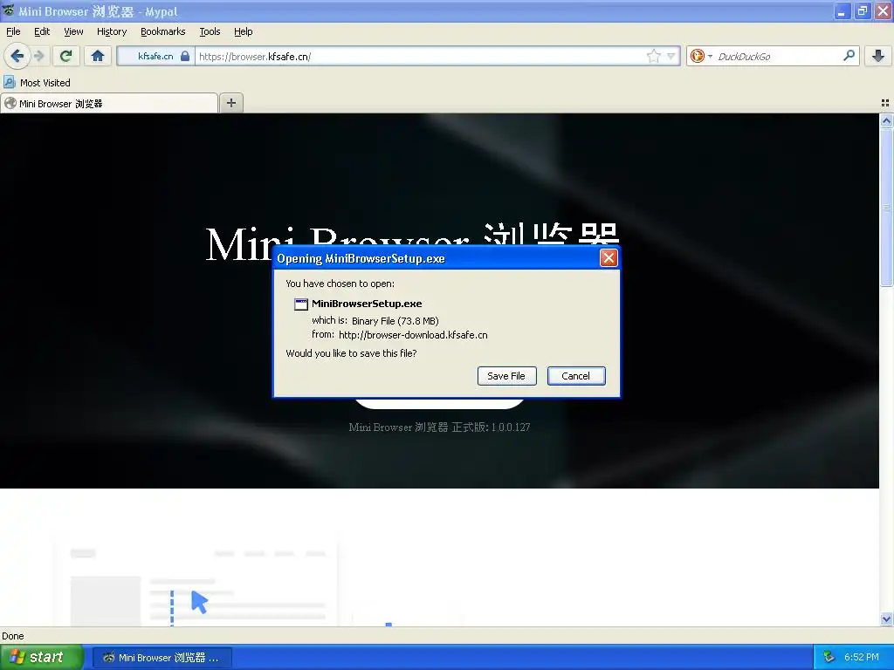Go back with the Back arrow button
This screenshot has width=894, height=670.
[17, 56]
